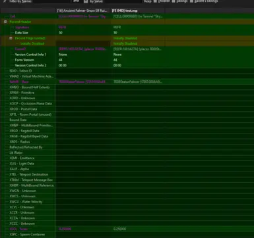Click Data Size 50 in test.esp column
This screenshot has height=238, width=254.
(115, 33)
